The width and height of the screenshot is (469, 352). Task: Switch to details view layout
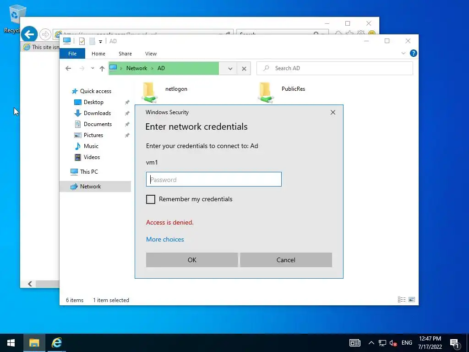tap(401, 300)
